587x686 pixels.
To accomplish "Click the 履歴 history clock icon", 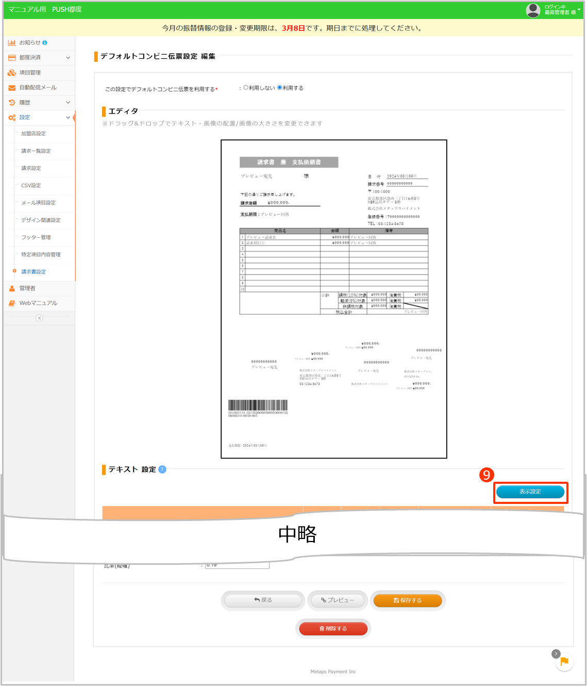I will (x=12, y=102).
